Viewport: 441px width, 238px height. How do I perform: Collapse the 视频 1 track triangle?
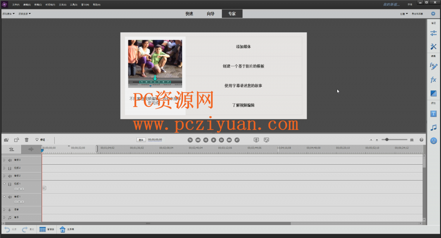click(4, 184)
